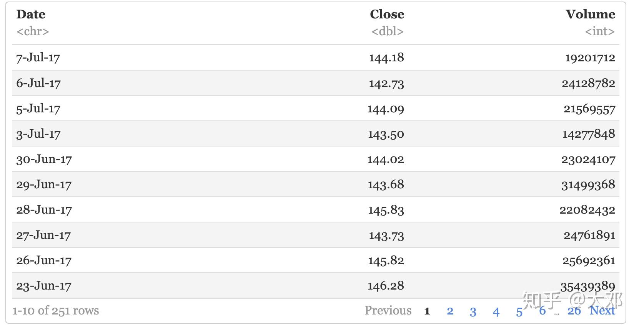Click the Close column header
This screenshot has height=326, width=639.
(387, 15)
